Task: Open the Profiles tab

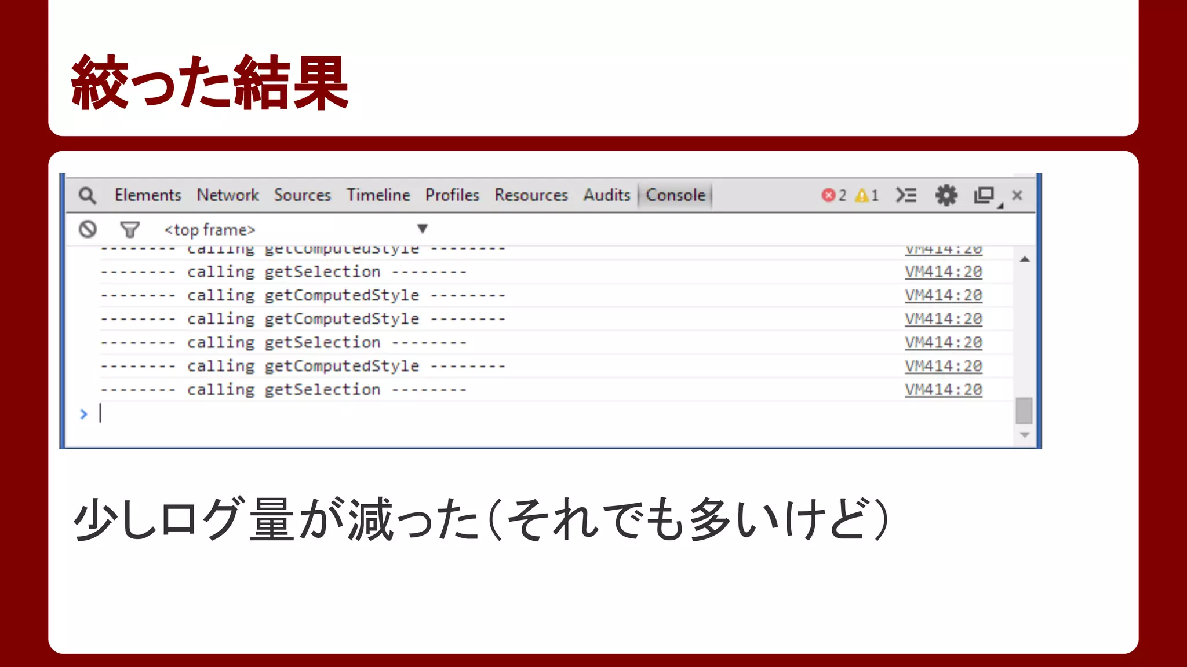Action: [452, 195]
